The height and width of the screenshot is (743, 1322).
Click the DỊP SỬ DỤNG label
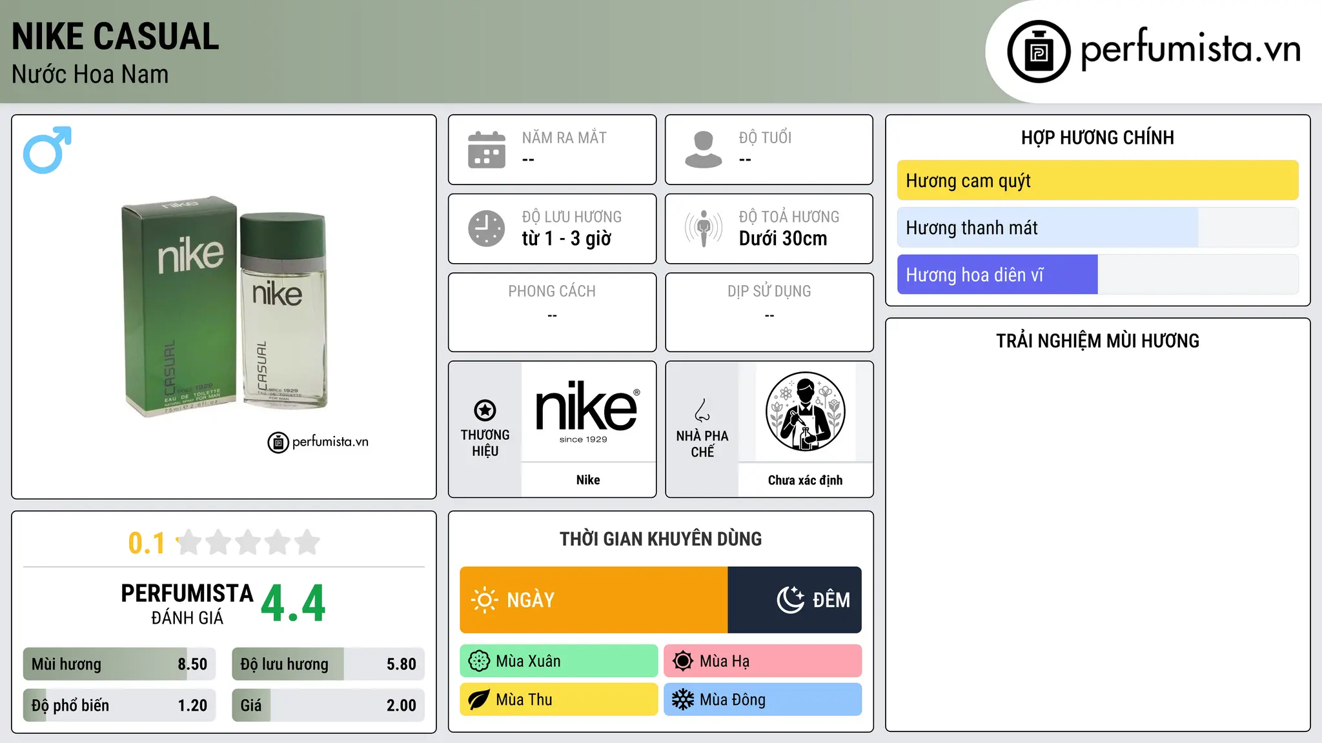pyautogui.click(x=769, y=292)
